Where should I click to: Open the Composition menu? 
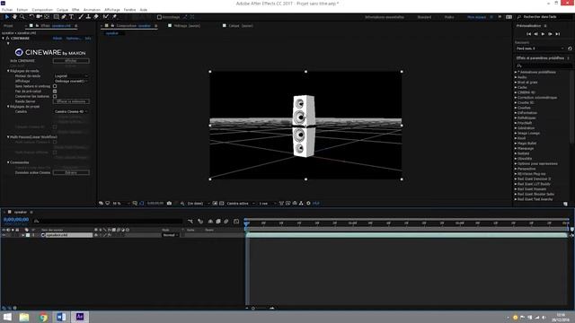coord(42,10)
